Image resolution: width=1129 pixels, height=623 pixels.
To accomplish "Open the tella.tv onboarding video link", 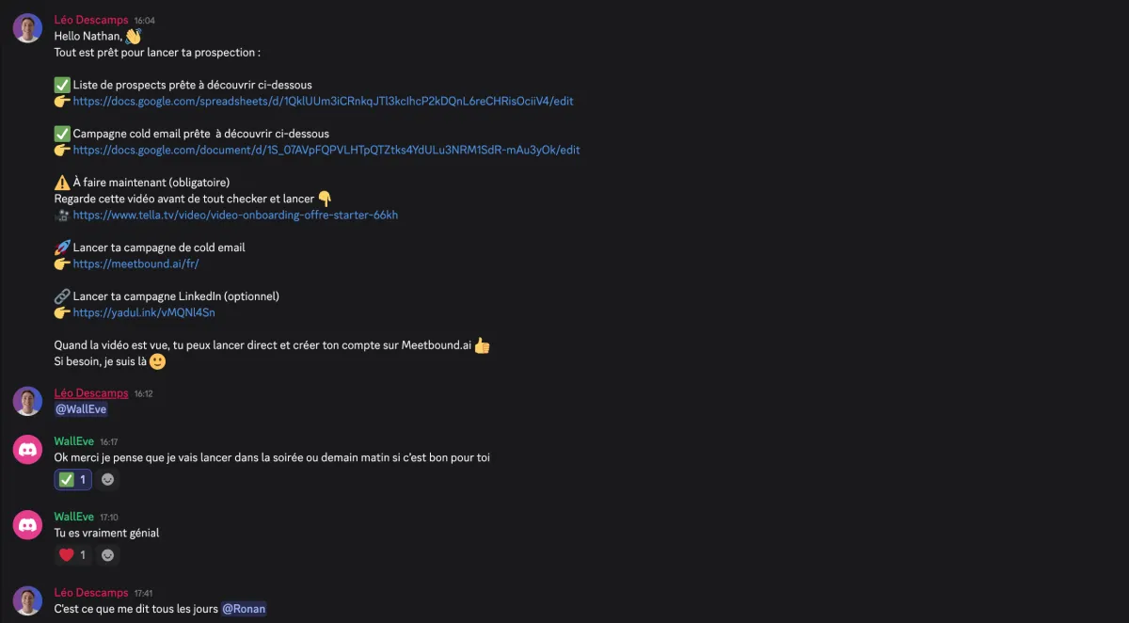I will tap(235, 215).
